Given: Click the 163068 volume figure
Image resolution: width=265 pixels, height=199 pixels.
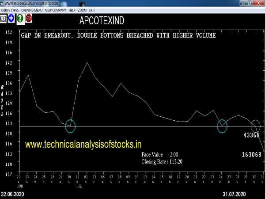Looking at the screenshot, I should click(x=251, y=155).
